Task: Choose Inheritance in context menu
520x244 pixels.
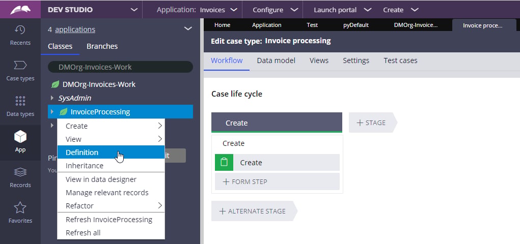Action: coord(111,166)
